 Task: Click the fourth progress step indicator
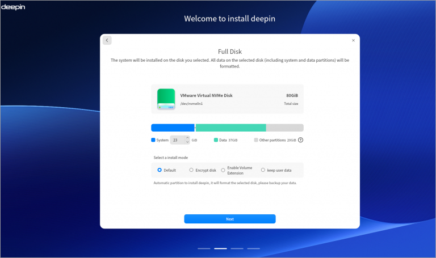coord(254,248)
